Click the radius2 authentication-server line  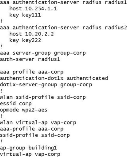[63, 27]
